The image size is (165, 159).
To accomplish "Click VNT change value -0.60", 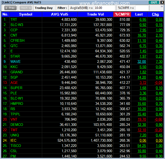I will pos(158,119).
